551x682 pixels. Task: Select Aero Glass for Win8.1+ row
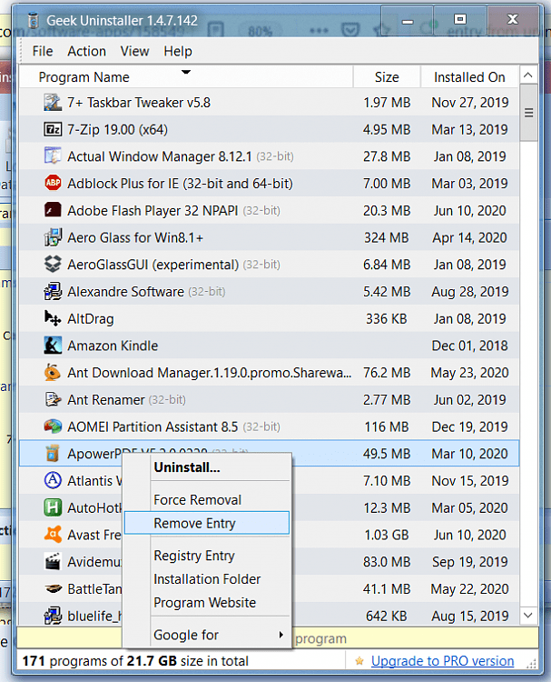point(270,237)
